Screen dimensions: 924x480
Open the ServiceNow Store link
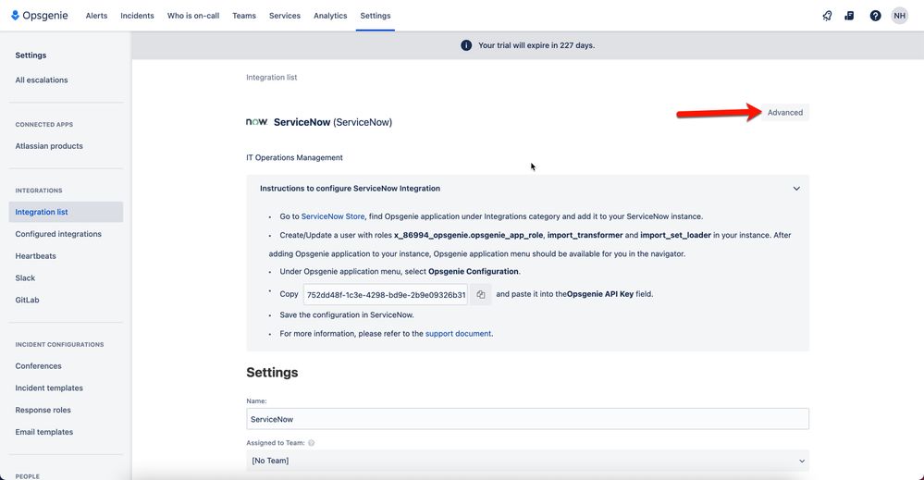pos(333,216)
